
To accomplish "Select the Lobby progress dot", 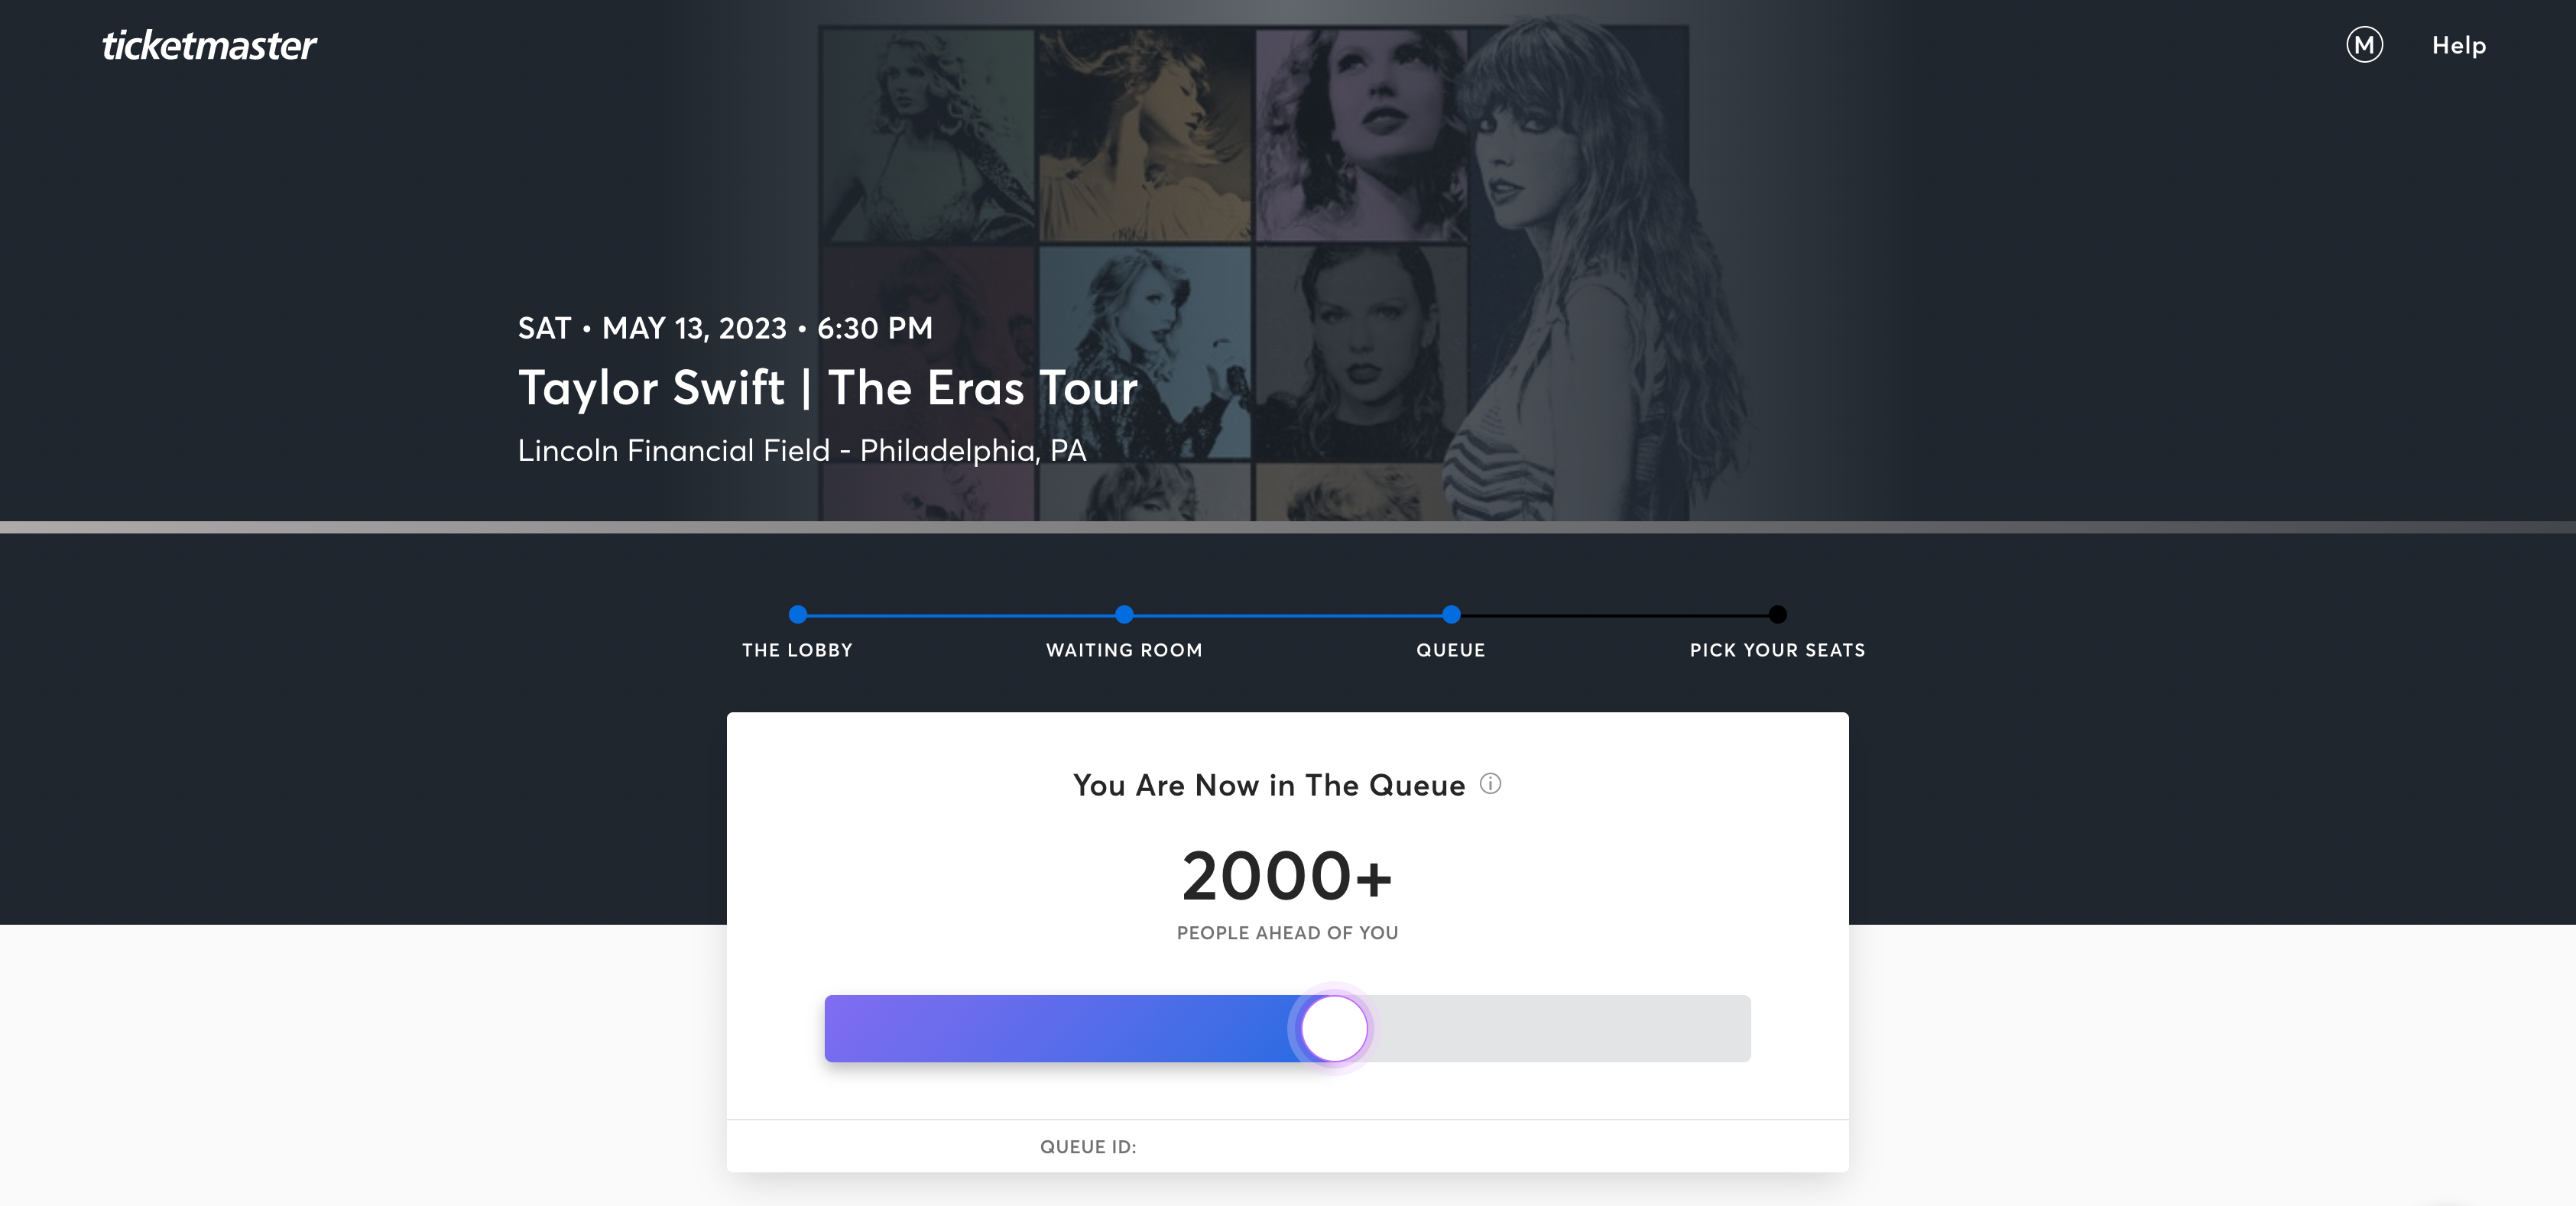I will tap(797, 615).
